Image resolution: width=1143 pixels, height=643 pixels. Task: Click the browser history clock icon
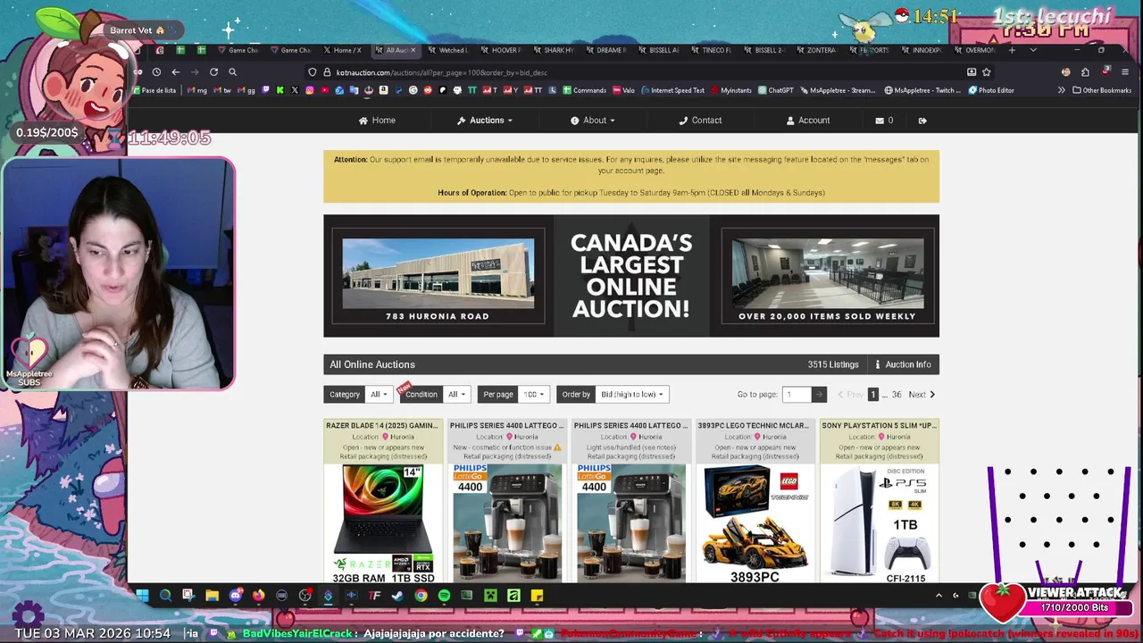click(x=156, y=72)
